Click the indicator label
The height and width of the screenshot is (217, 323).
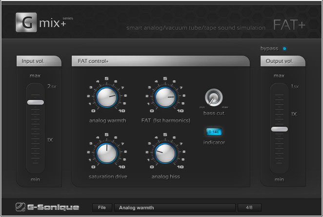coord(214,142)
